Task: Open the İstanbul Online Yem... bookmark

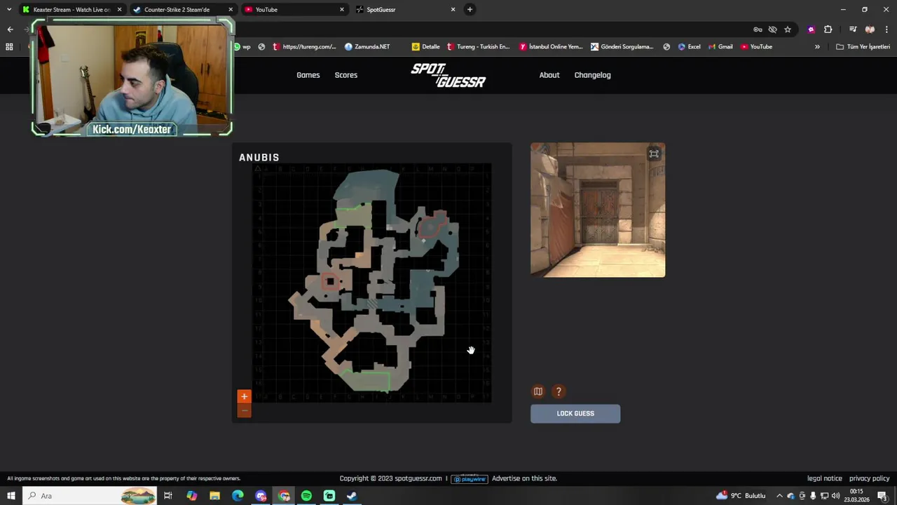Action: pos(552,47)
